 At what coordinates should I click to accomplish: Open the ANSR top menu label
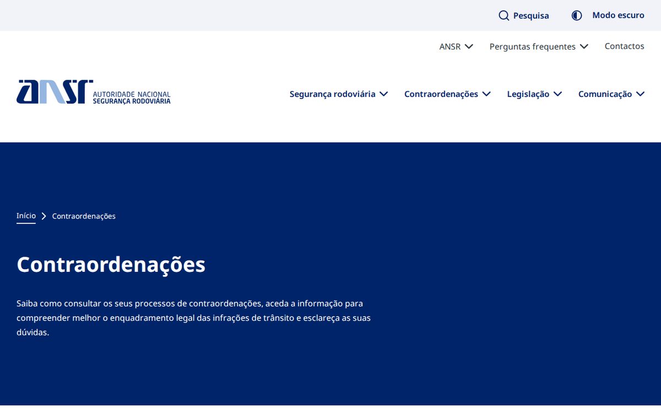click(450, 46)
